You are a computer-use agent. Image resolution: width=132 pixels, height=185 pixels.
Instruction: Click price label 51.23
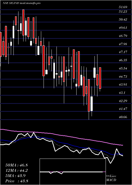(x=123, y=12)
